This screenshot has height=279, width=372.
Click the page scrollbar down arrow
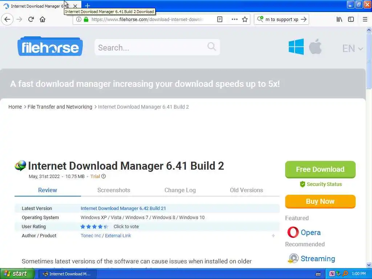369,265
